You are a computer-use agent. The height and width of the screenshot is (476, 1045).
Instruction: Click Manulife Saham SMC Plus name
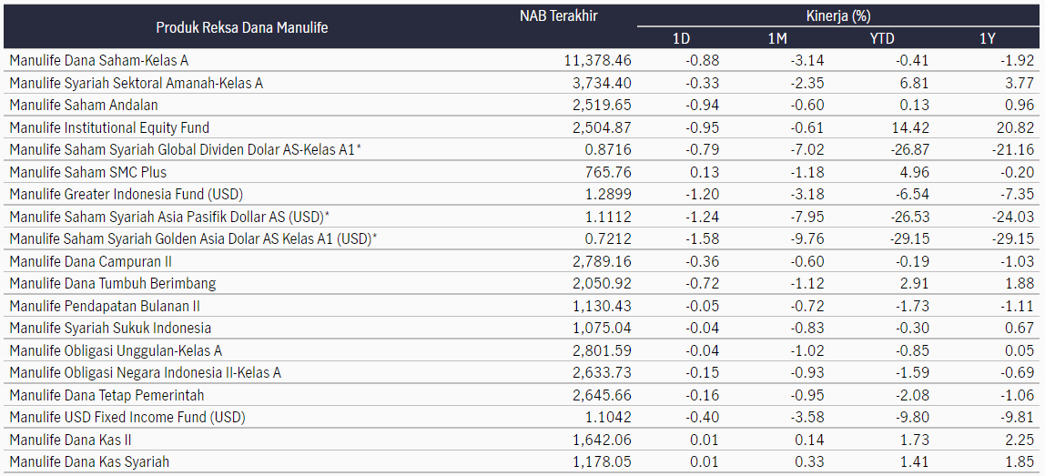click(88, 172)
